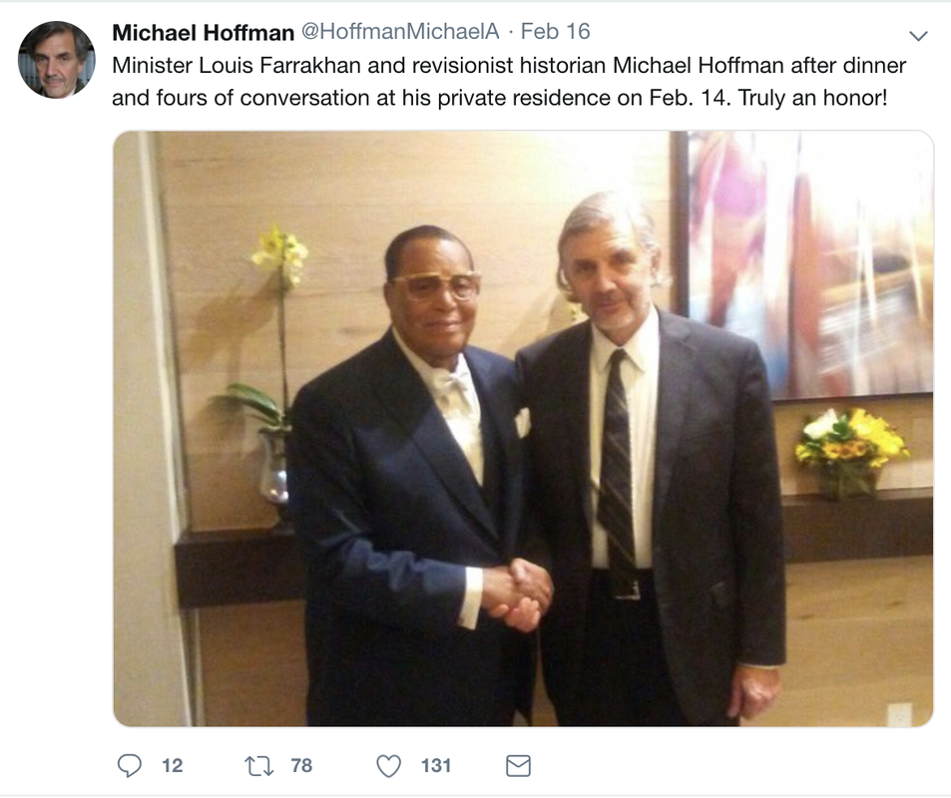Open the attached photo at the handshake
Screen dimensions: 951x798
[x=517, y=594]
